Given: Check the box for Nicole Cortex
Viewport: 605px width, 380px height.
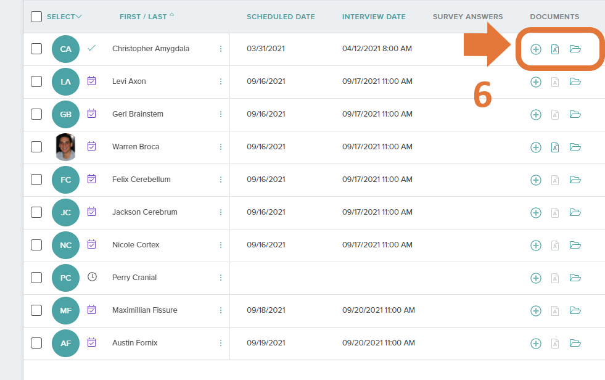Looking at the screenshot, I should point(36,245).
